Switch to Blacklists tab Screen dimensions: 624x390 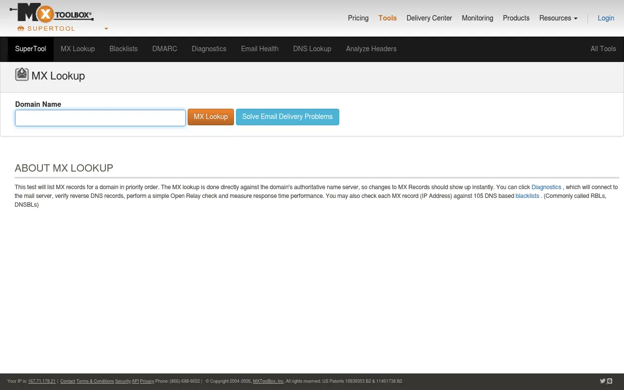pos(123,49)
